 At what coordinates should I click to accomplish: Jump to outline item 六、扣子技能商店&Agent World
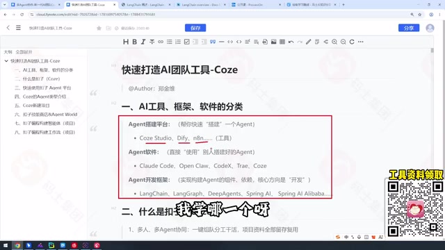(46, 115)
